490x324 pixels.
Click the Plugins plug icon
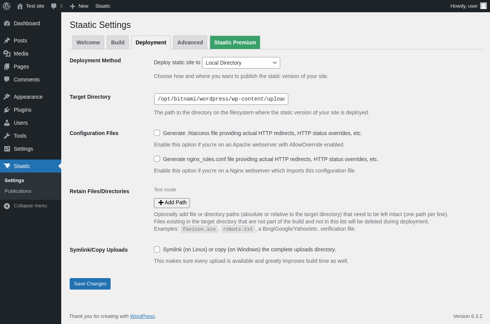point(7,110)
